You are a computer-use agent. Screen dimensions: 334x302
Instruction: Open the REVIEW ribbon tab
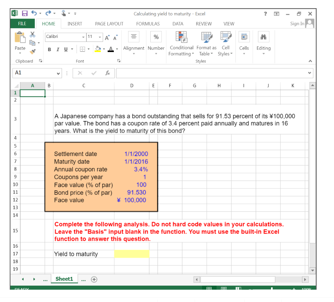click(204, 24)
